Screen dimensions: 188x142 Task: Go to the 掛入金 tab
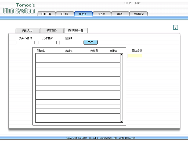click(x=102, y=14)
